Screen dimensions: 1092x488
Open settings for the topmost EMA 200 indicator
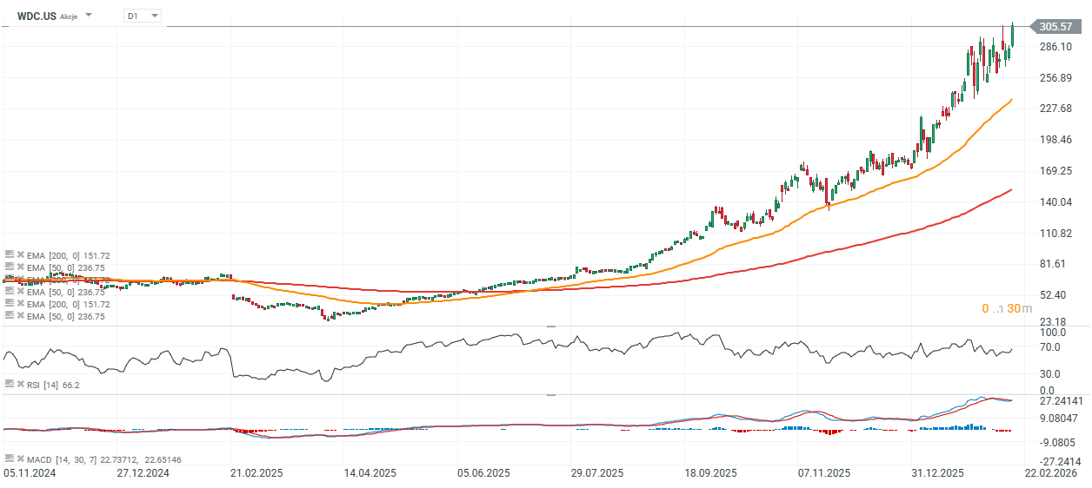coord(9,255)
